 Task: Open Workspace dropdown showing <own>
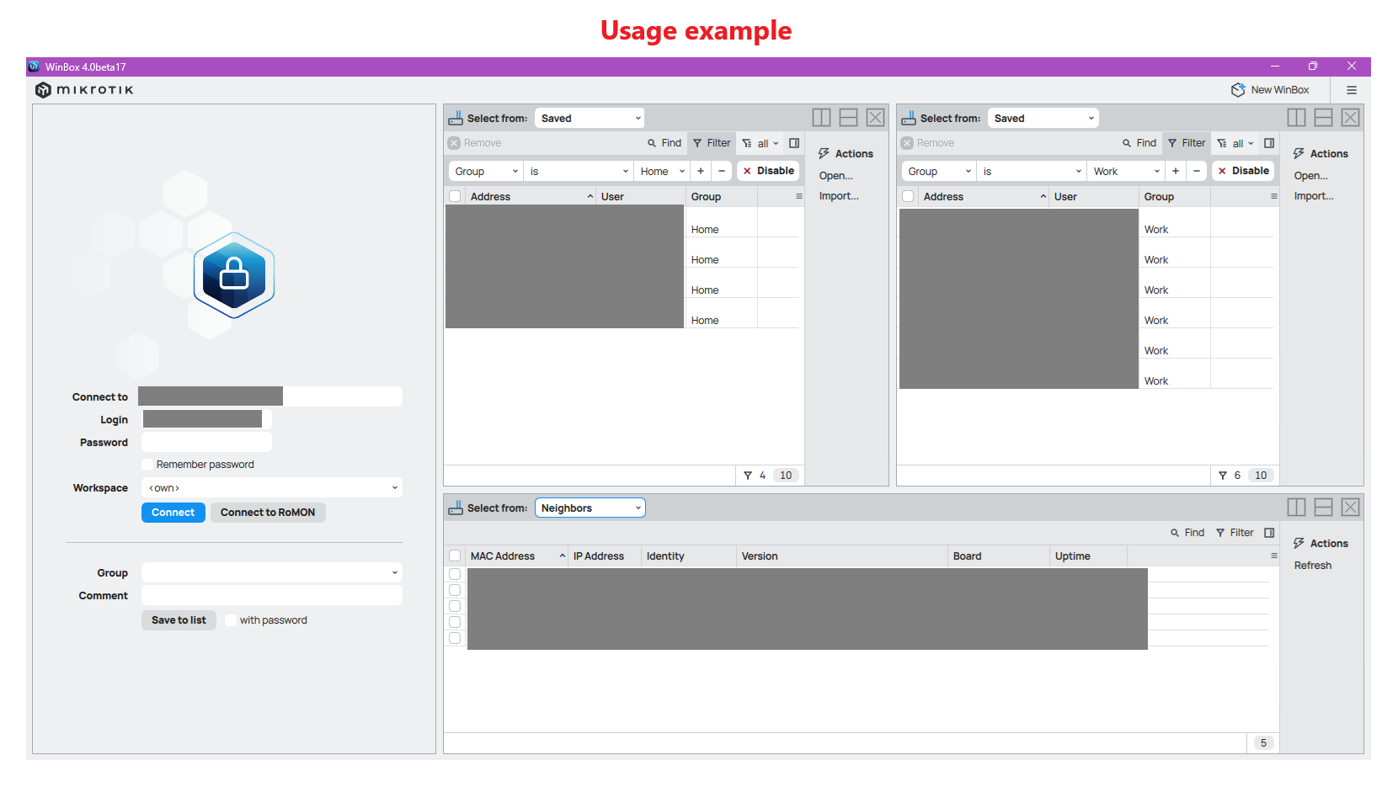[x=272, y=487]
